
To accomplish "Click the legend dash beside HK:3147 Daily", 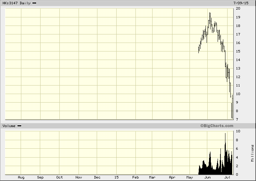I will pos(34,3).
